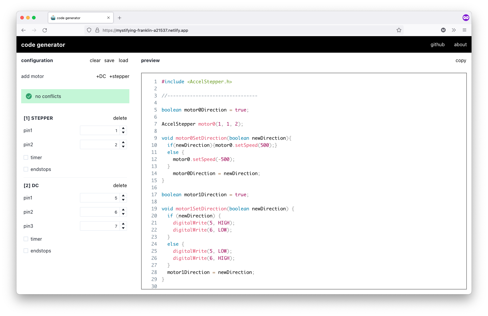
Task: Increase STEPPER pin2 value
Action: (123, 142)
